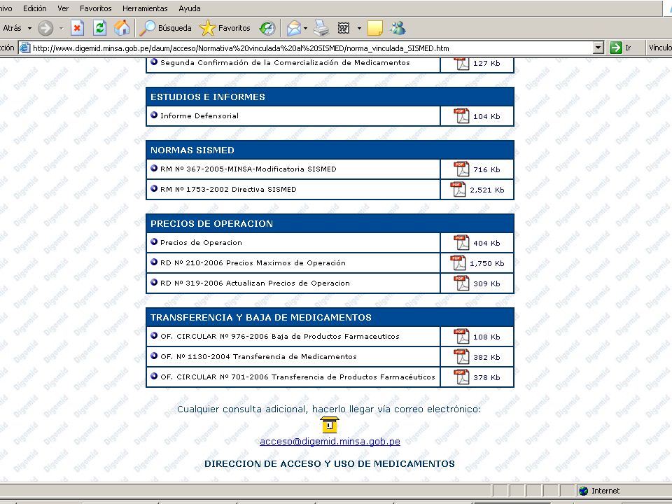
Task: Expand the Atrás back history dropdown
Action: [29, 29]
